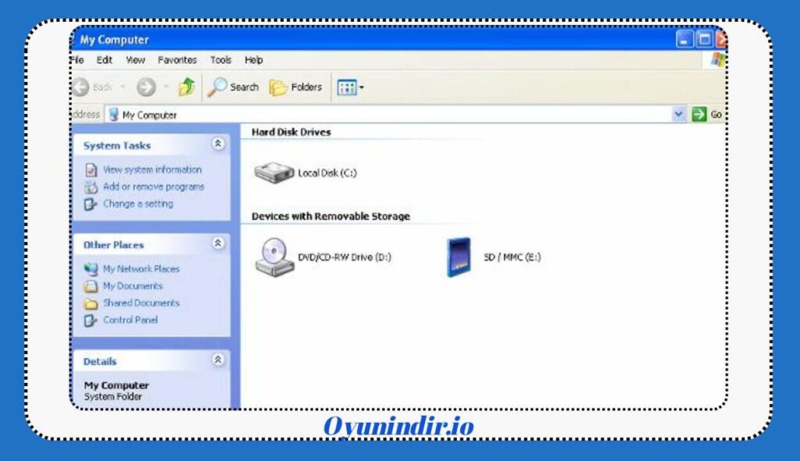Click the My Network Places icon
Viewport: 800px width, 461px height.
(91, 269)
